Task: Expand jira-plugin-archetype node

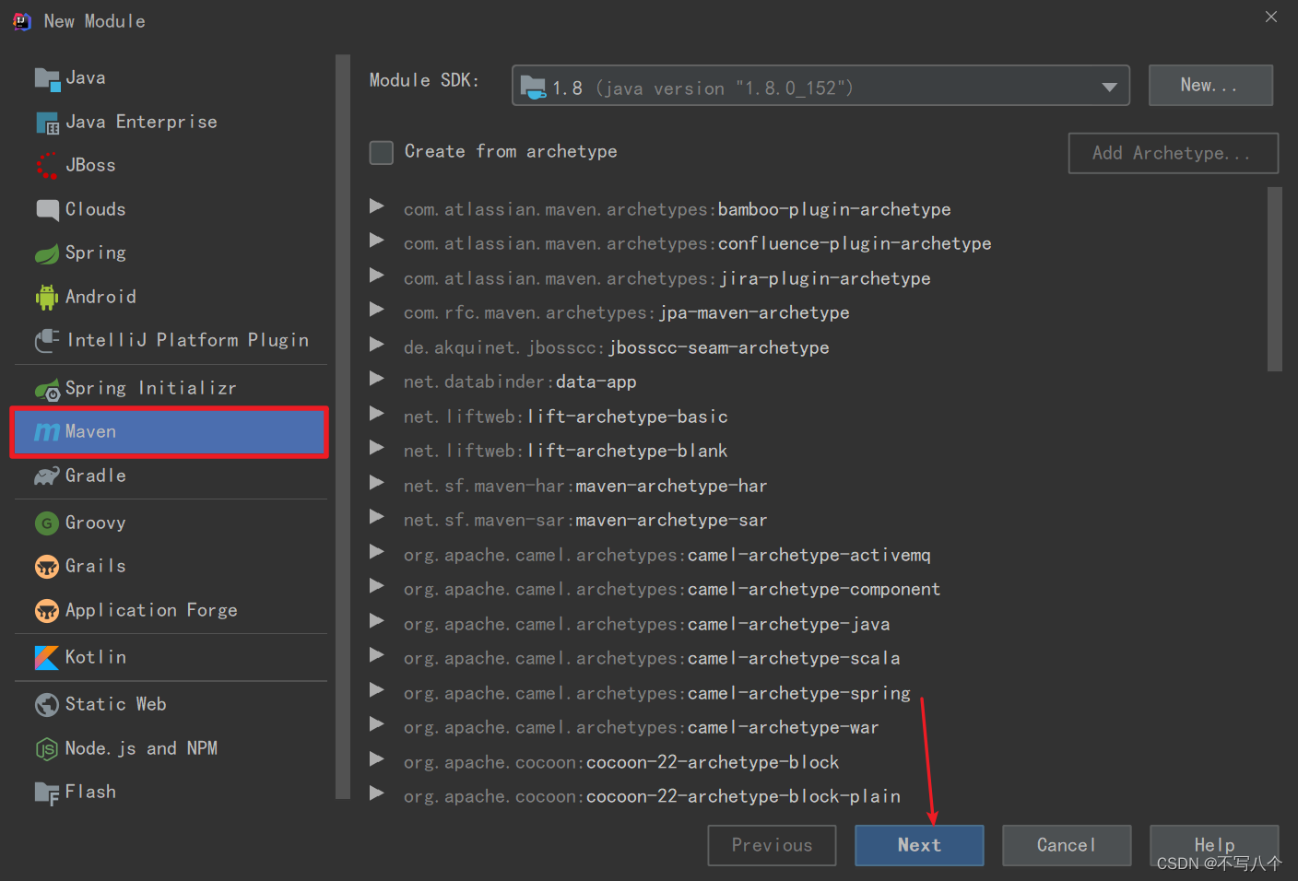Action: pos(376,275)
